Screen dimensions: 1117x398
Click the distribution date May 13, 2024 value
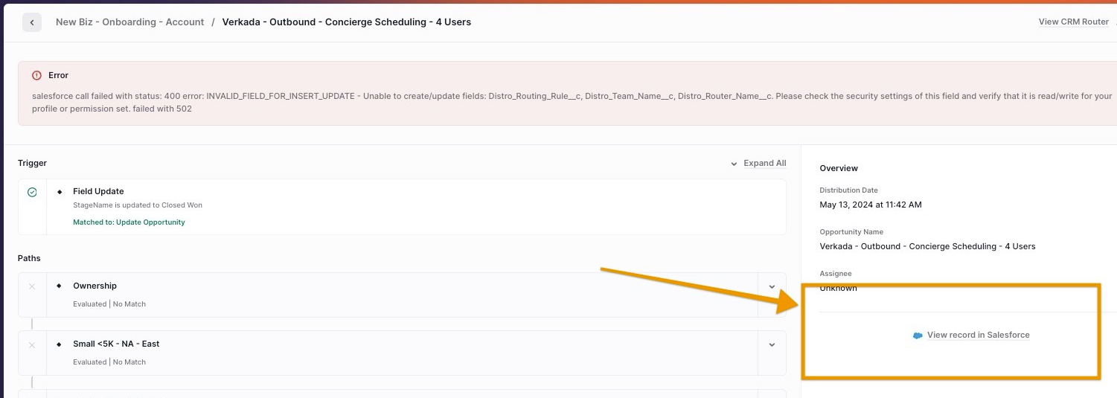(x=871, y=205)
